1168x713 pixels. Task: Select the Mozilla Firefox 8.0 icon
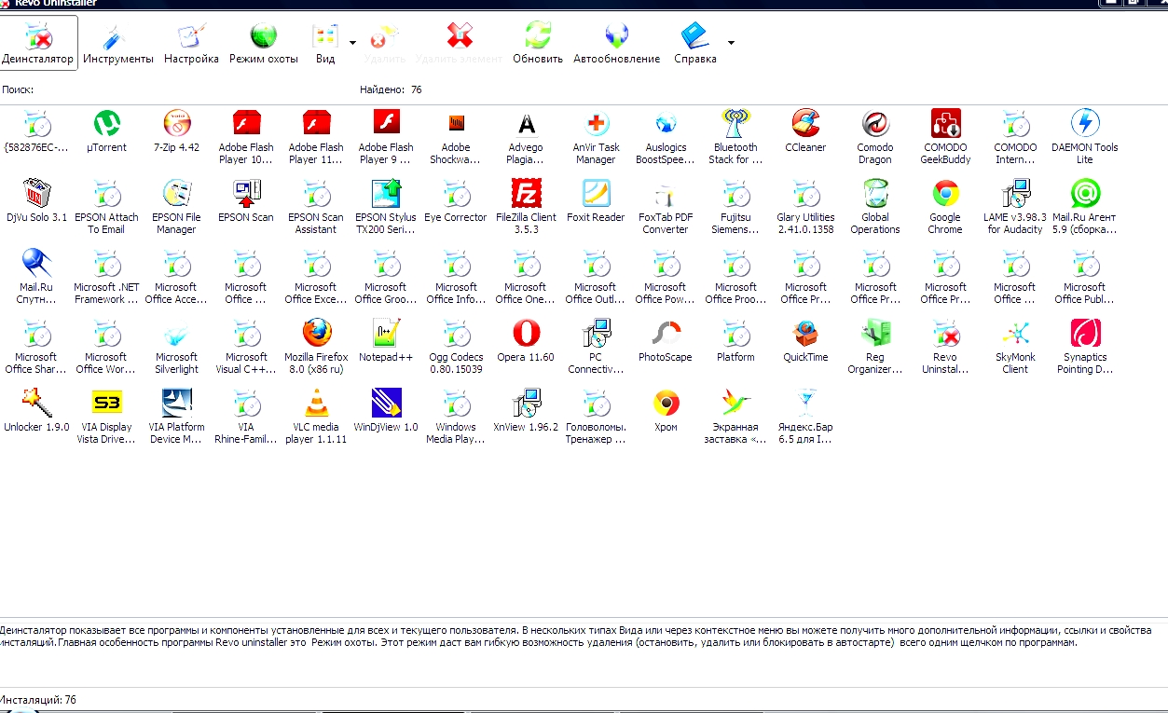pos(317,333)
